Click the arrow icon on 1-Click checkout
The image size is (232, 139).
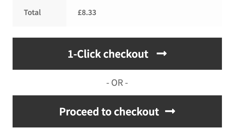[x=162, y=54]
